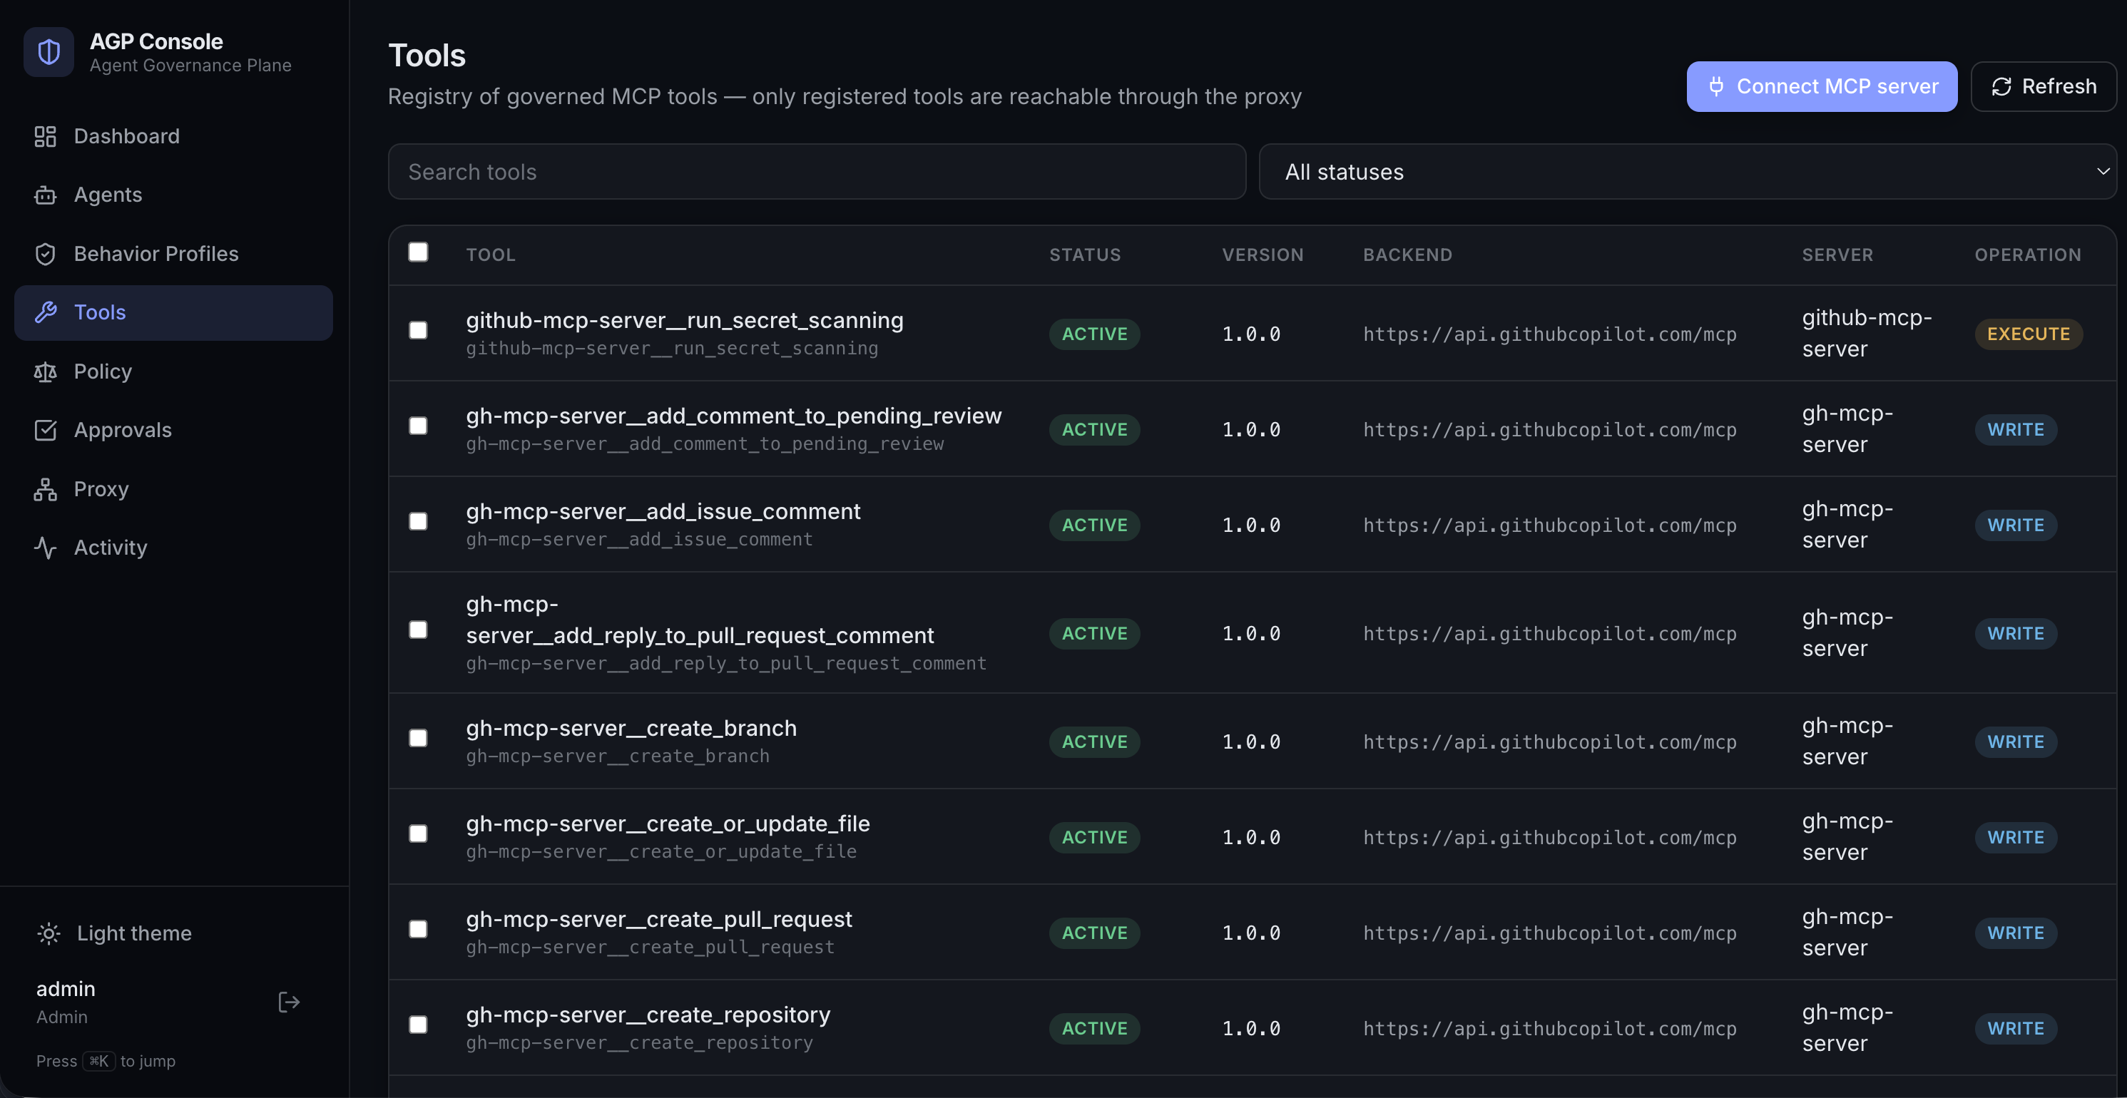Open Behavior Profiles section
The width and height of the screenshot is (2127, 1098).
173,255
